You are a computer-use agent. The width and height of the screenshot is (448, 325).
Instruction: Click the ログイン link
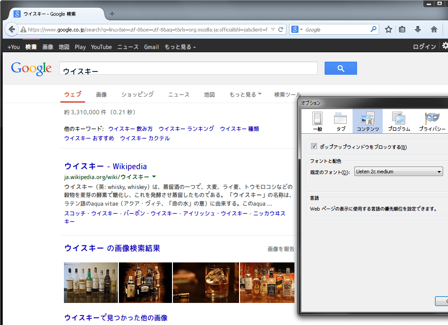[x=424, y=47]
